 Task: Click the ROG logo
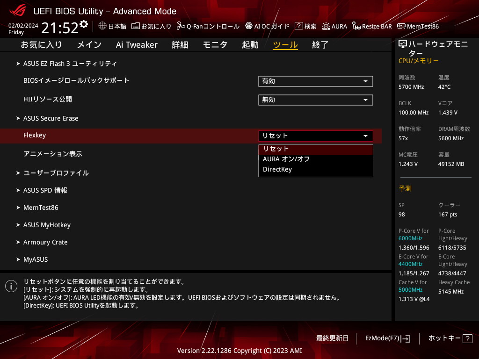click(x=18, y=10)
